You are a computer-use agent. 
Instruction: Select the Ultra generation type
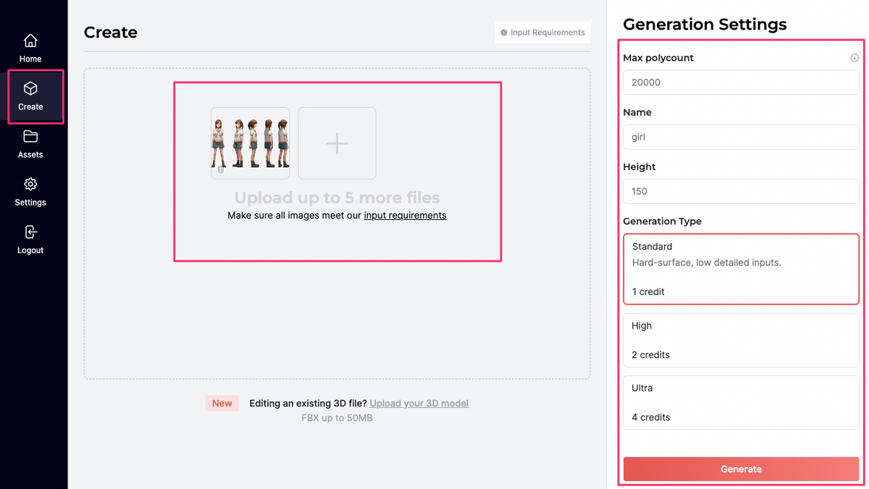[741, 403]
